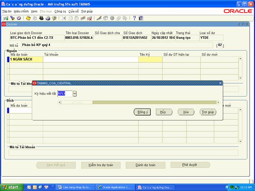255x191 pixels.
Task: Open the Xem menu
Action: (x=34, y=11)
